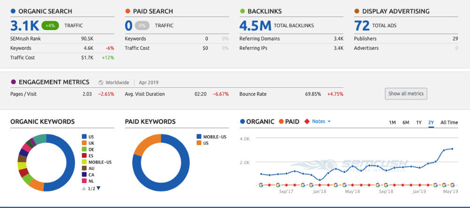Click MOBILE-US blue swatch in Paid Keywords legend

click(x=199, y=137)
